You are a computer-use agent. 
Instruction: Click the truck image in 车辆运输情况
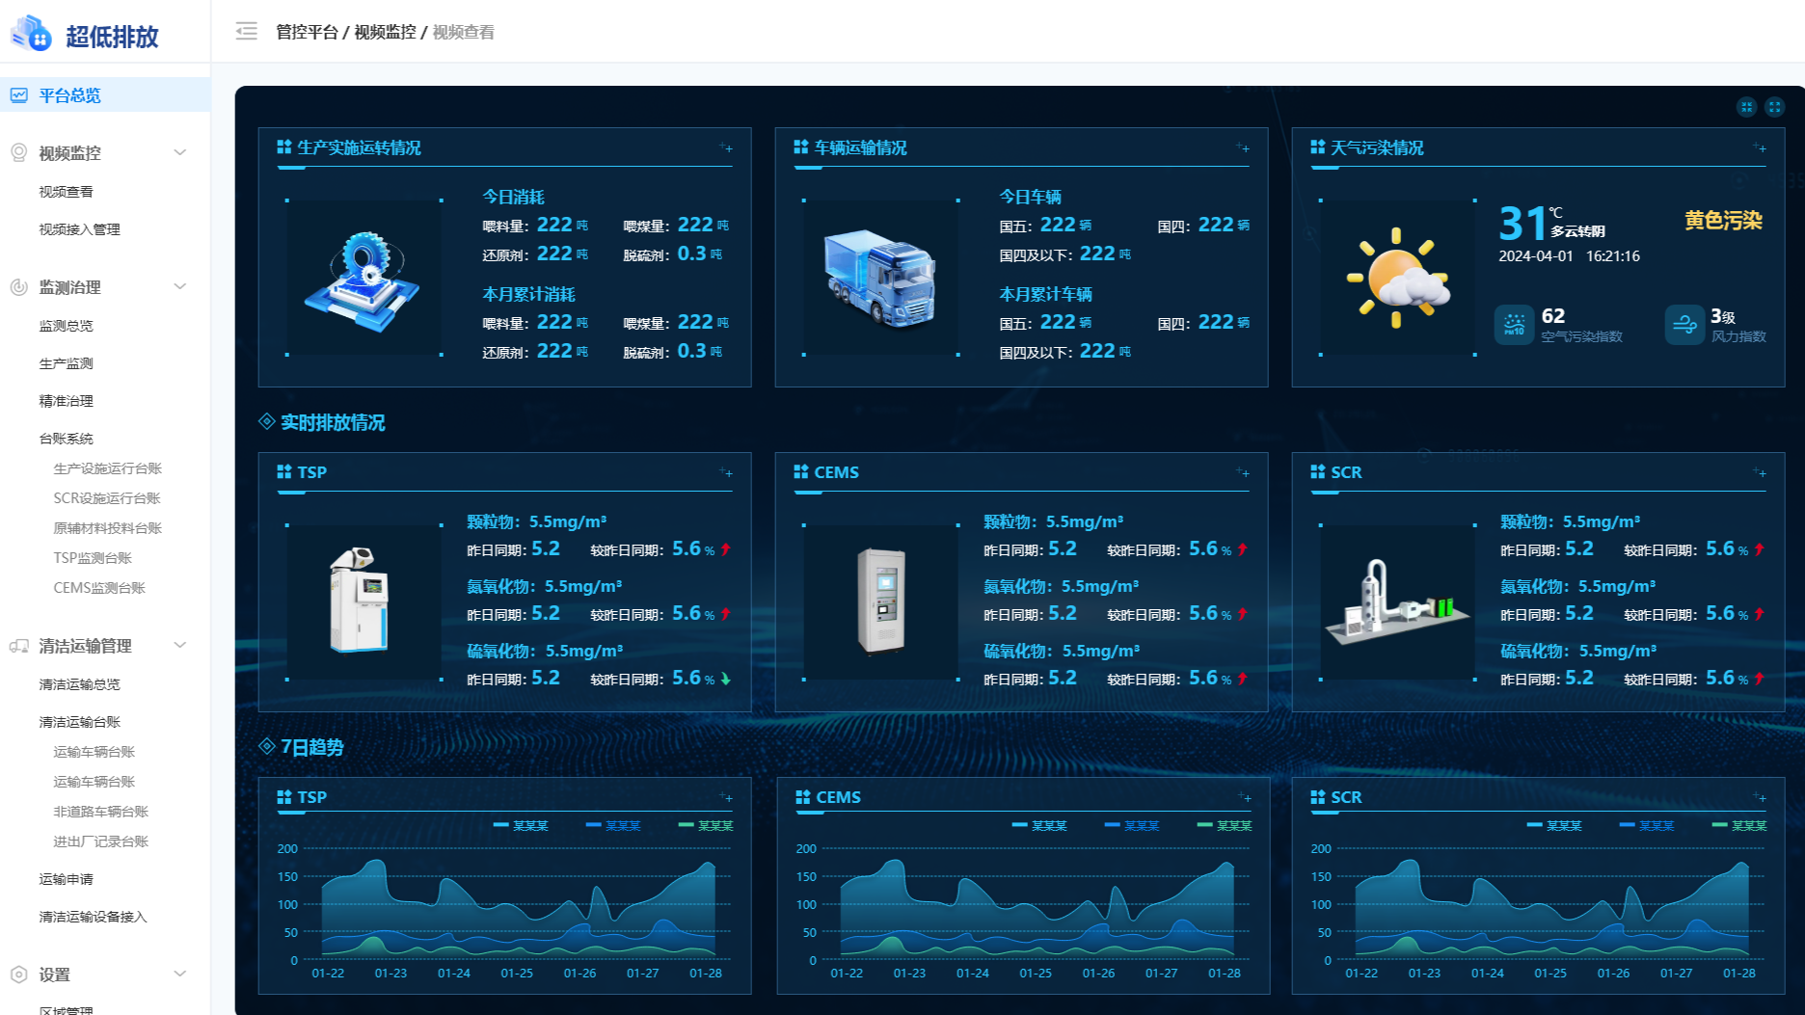coord(879,278)
